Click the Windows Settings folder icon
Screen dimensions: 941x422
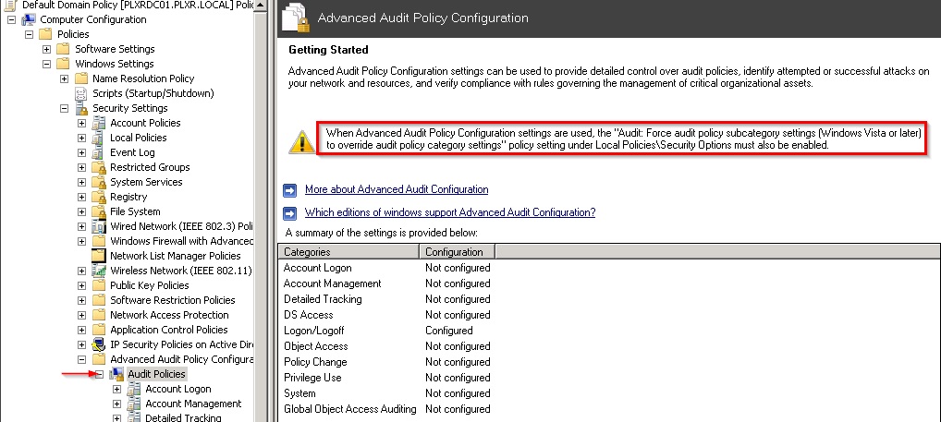click(x=63, y=64)
